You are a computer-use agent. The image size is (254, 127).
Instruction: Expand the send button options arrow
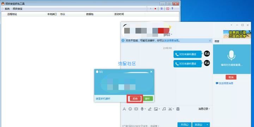click(x=207, y=125)
